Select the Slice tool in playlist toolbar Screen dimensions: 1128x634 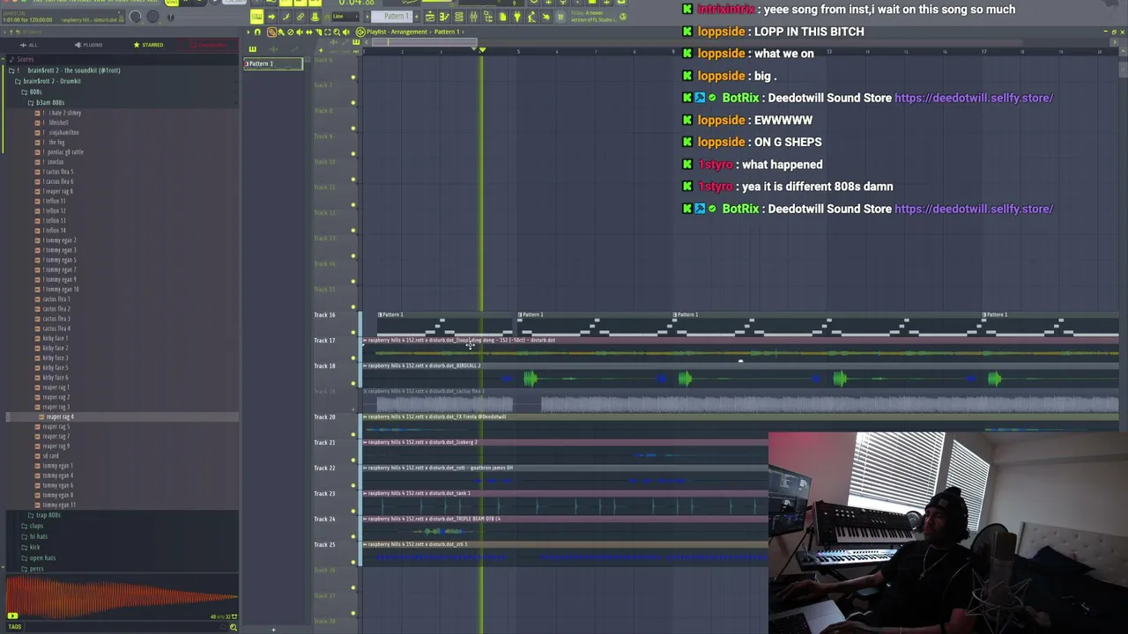[318, 32]
